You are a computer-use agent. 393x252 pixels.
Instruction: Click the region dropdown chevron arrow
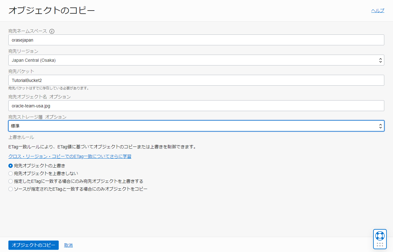pos(380,60)
